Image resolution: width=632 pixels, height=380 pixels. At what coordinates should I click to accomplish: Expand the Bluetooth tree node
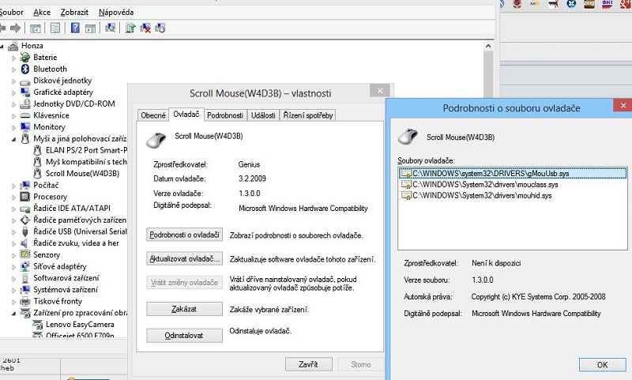coord(13,70)
